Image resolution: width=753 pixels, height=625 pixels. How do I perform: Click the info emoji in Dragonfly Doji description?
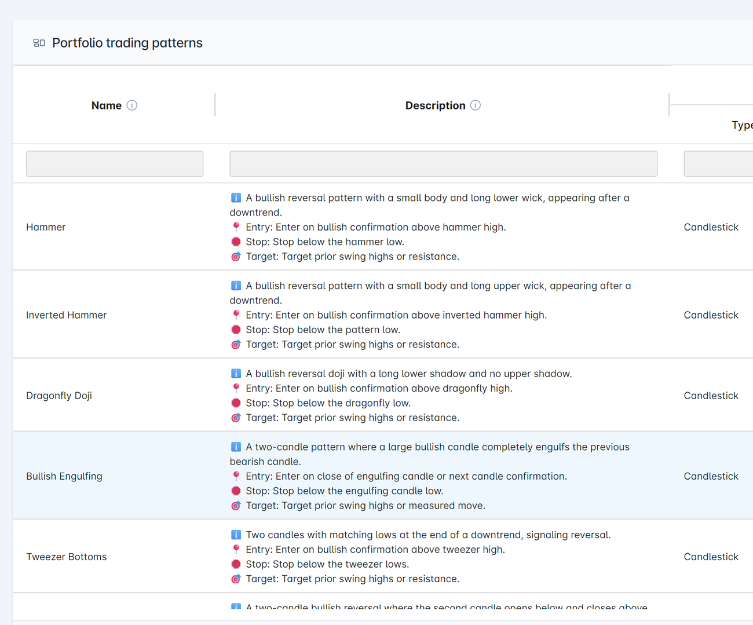tap(236, 374)
